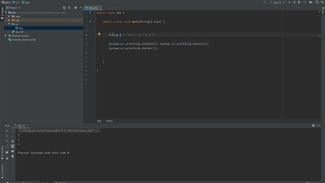Select the out folder row
The image size is (325, 183).
[x=44, y=20]
